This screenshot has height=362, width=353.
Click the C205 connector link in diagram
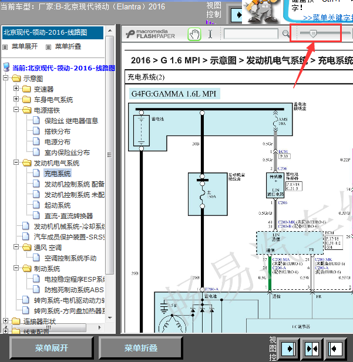pos(283,202)
